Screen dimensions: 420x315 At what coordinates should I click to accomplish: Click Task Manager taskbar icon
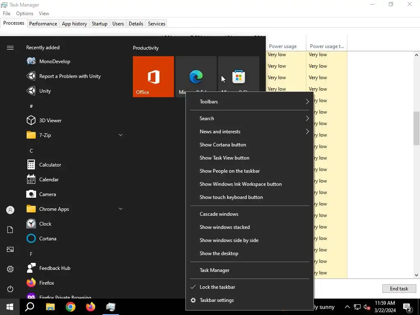[111, 307]
